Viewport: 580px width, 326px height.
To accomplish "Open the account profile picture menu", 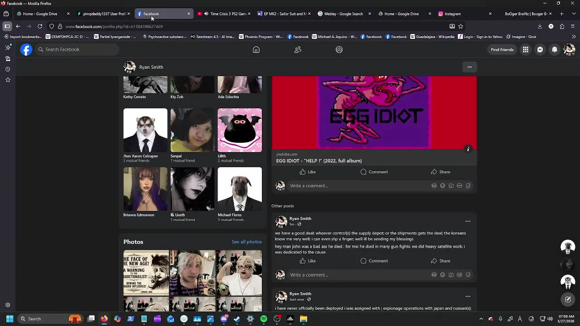I will [569, 50].
